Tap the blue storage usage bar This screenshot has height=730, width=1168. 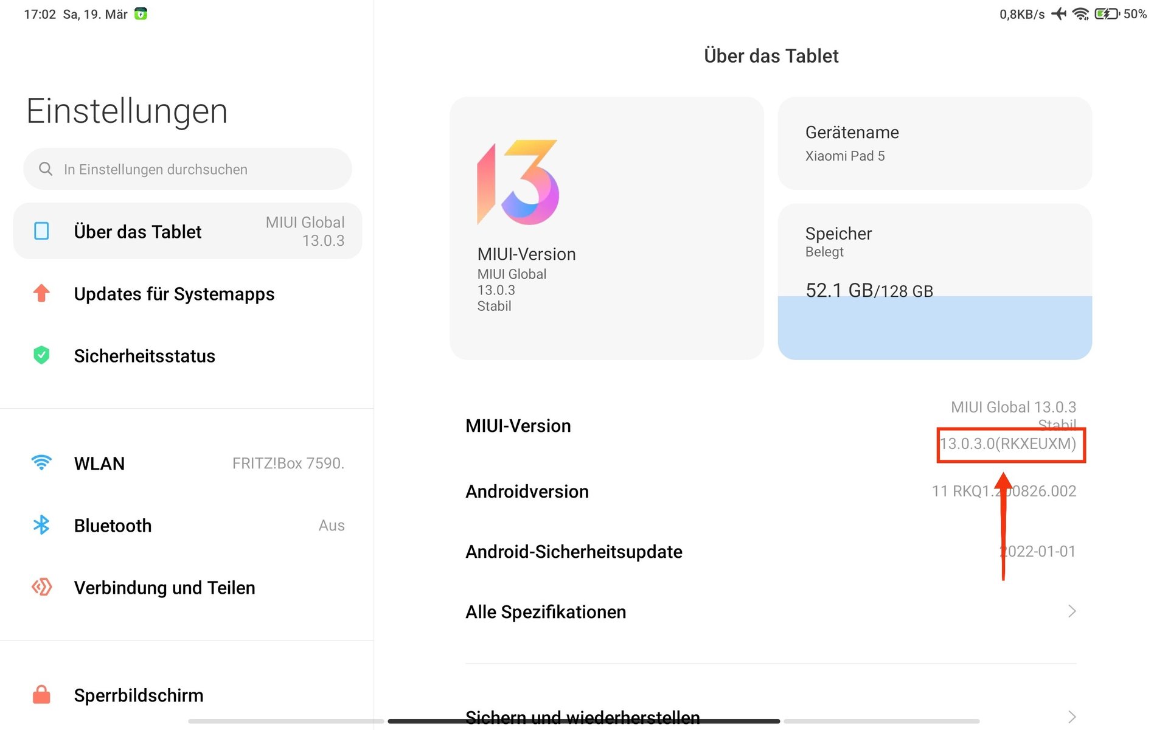pyautogui.click(x=934, y=328)
